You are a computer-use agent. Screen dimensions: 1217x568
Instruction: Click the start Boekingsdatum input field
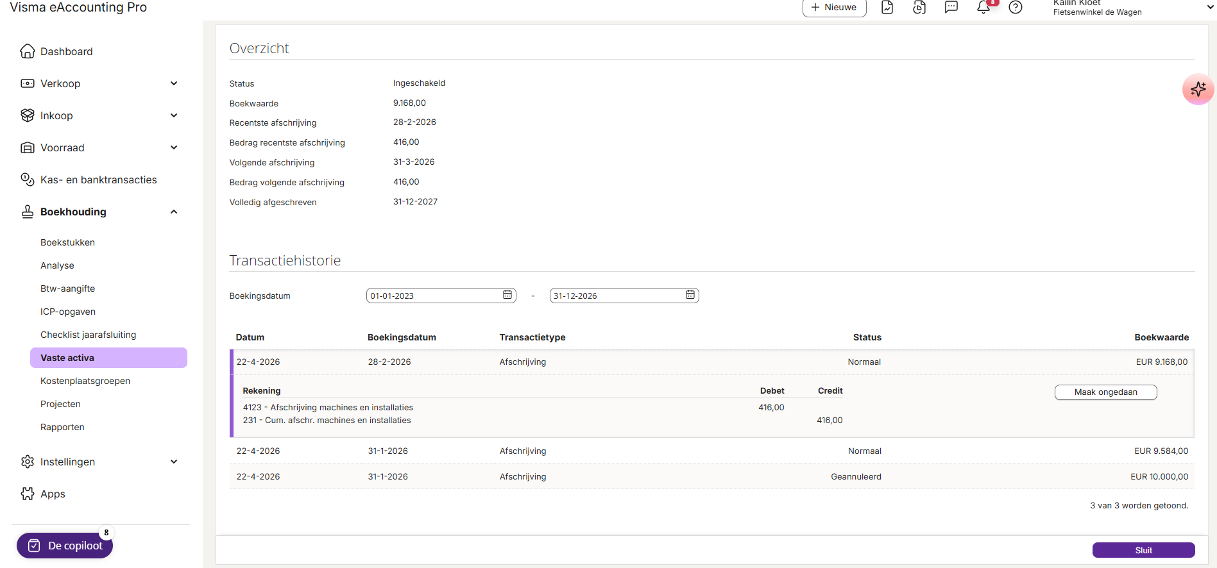point(441,296)
